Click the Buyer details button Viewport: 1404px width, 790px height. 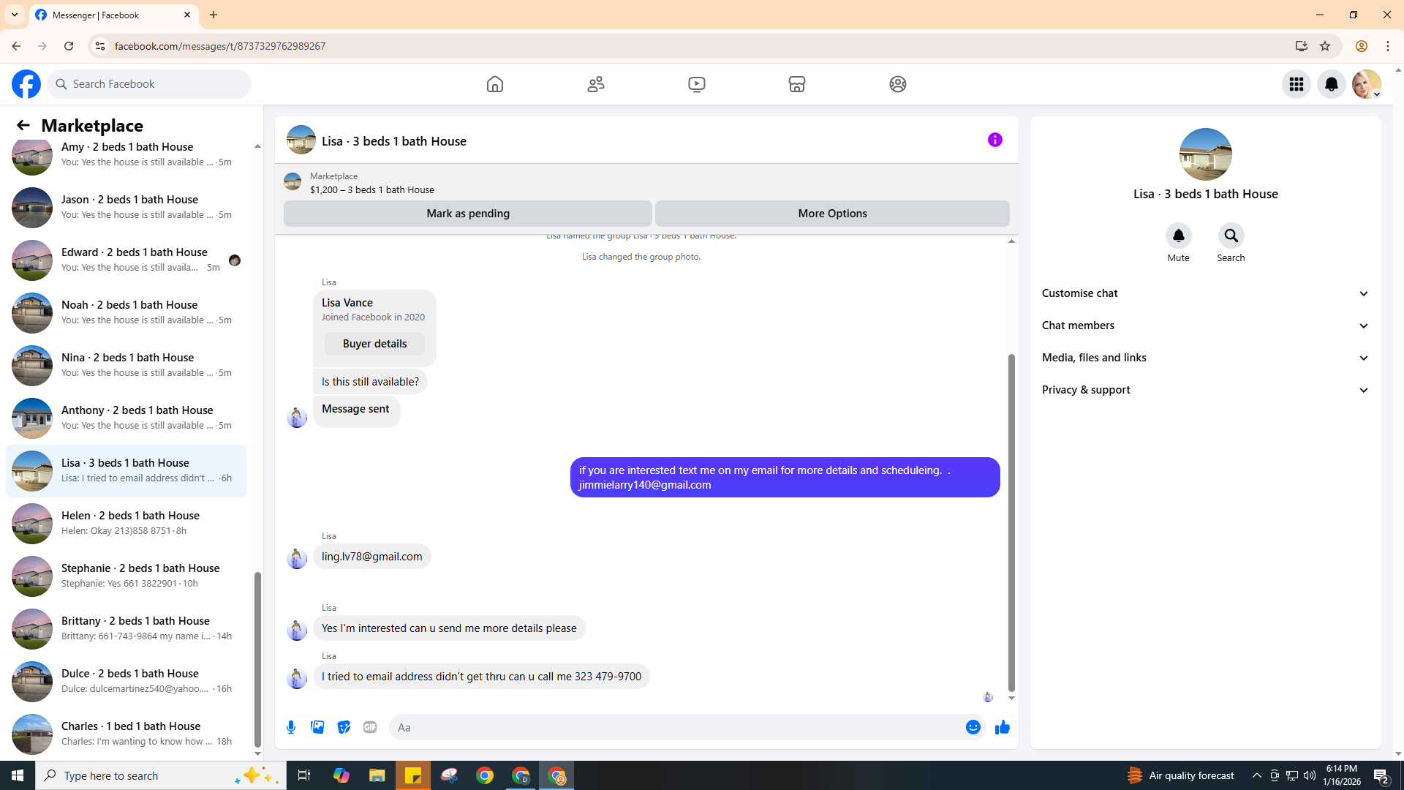click(374, 344)
